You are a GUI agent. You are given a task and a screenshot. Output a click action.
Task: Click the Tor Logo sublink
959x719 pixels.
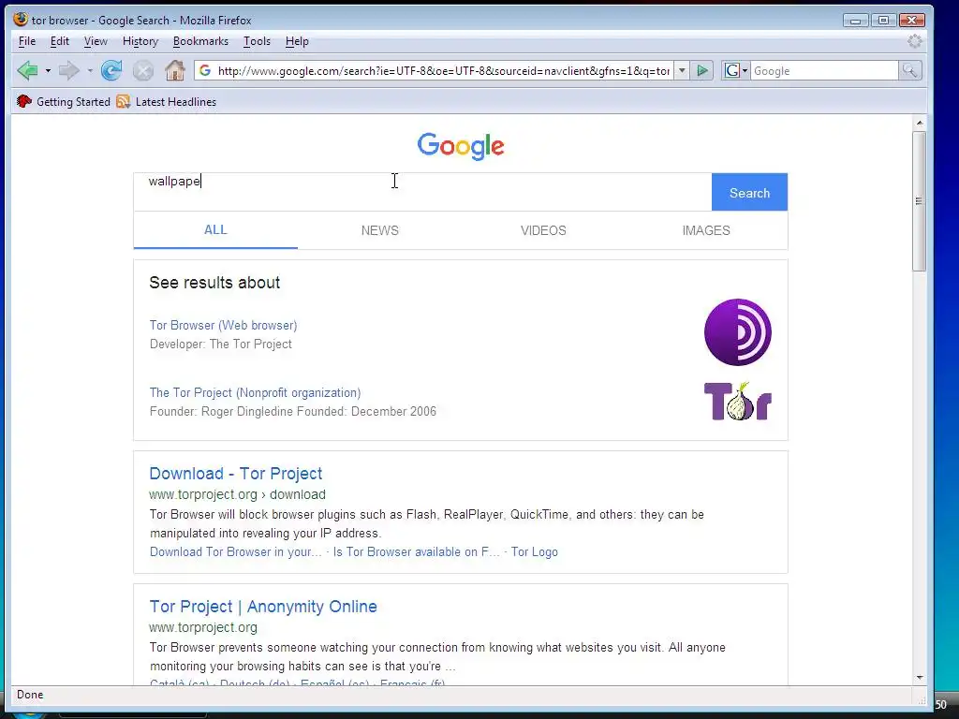[x=535, y=552]
